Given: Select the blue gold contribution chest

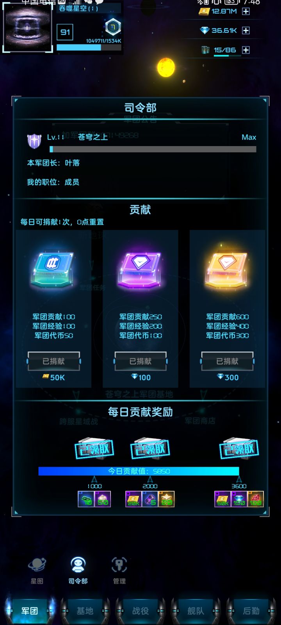Looking at the screenshot, I should coord(53,270).
